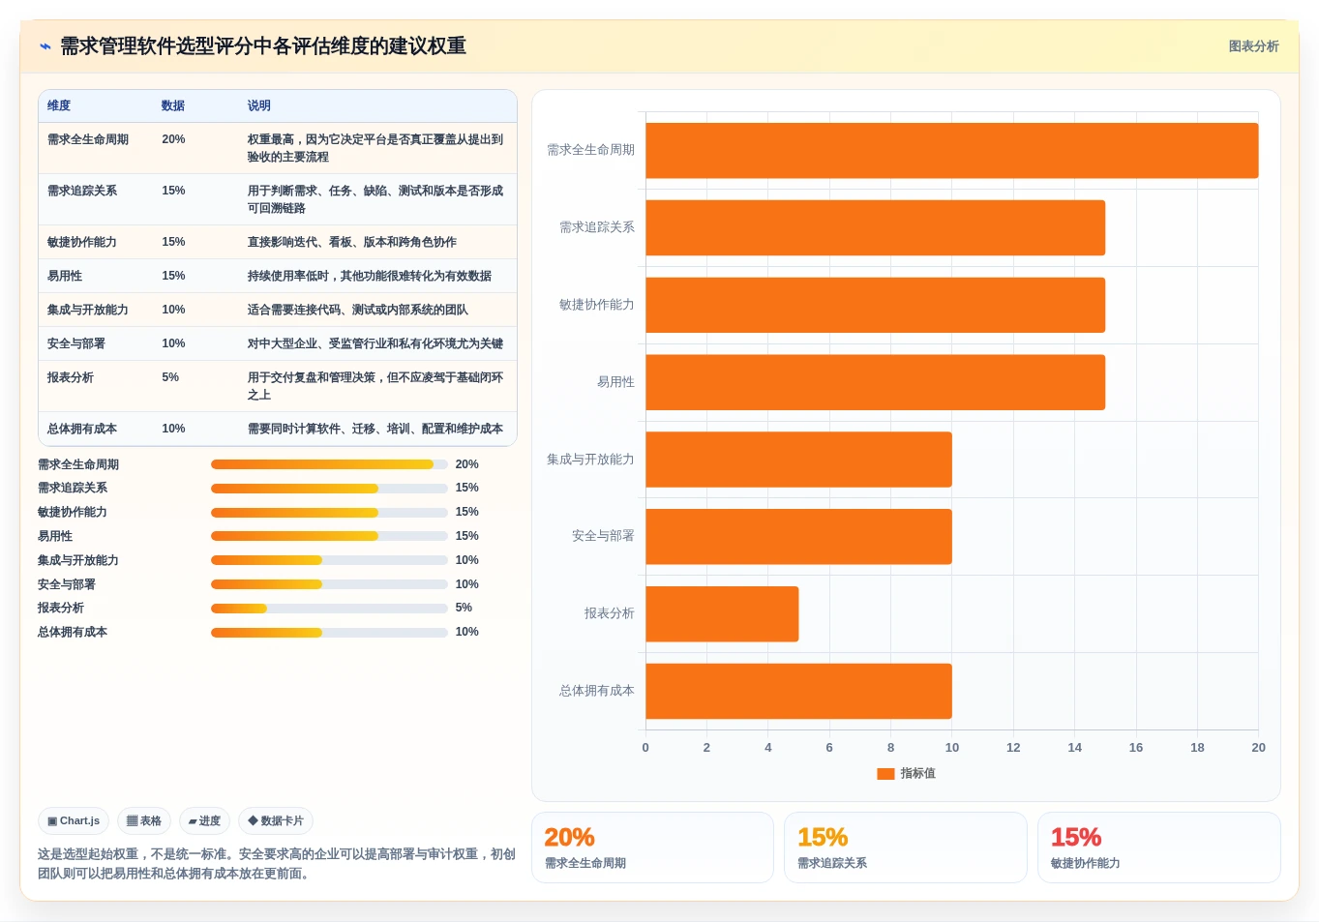Click the 安全与部署 10% progress bar
This screenshot has height=922, width=1319.
pyautogui.click(x=329, y=584)
